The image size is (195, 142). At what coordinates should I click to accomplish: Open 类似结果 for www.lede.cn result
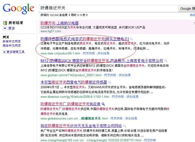(103, 54)
